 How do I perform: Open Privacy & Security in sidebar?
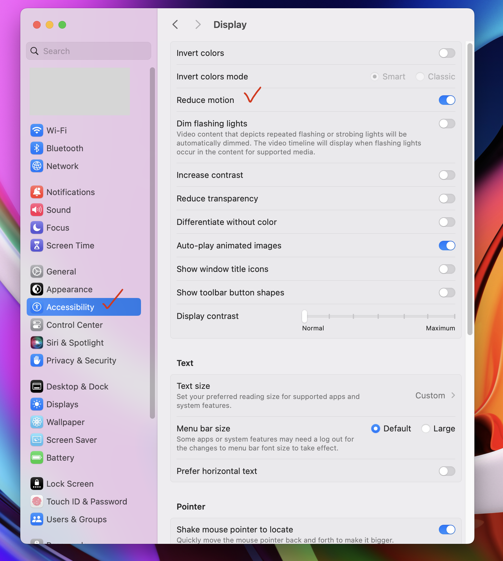pos(81,361)
